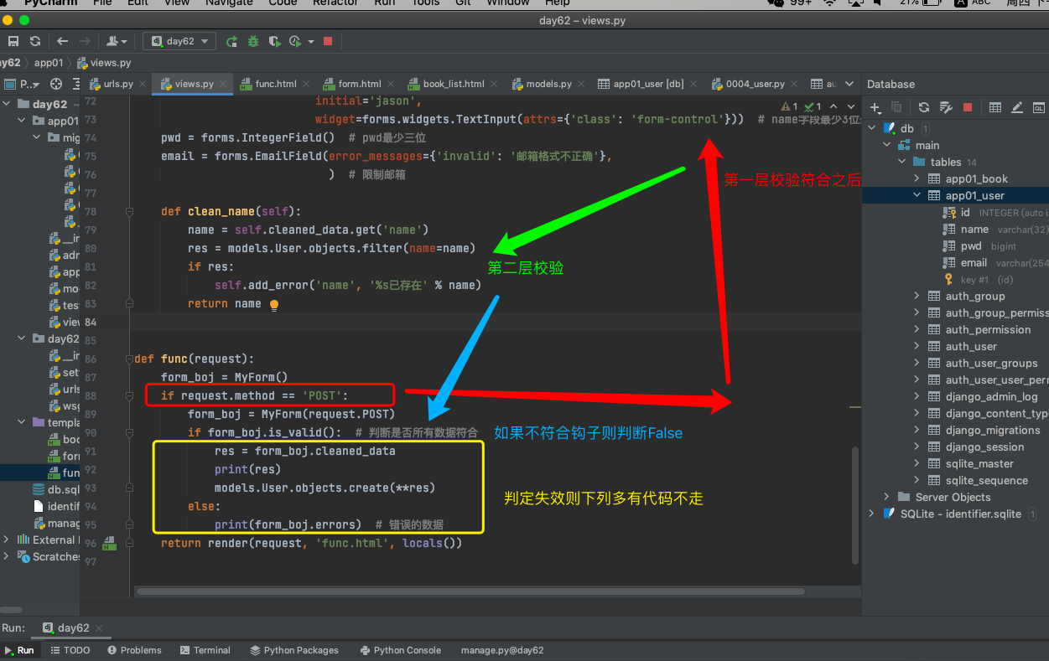
Task: Switch to the form.html editor tab
Action: point(360,84)
